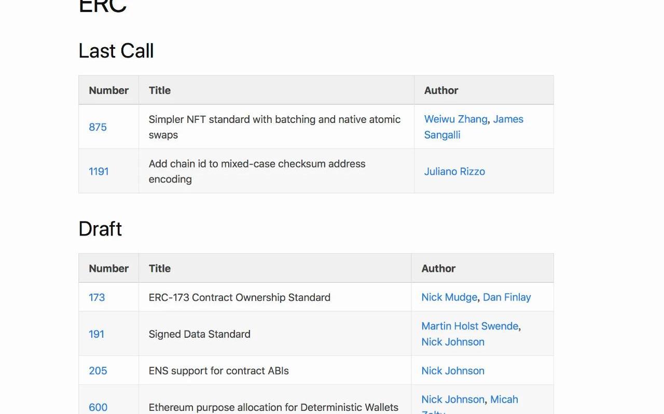This screenshot has width=664, height=414.
Task: Open Martin Holst Swende author link
Action: [470, 326]
